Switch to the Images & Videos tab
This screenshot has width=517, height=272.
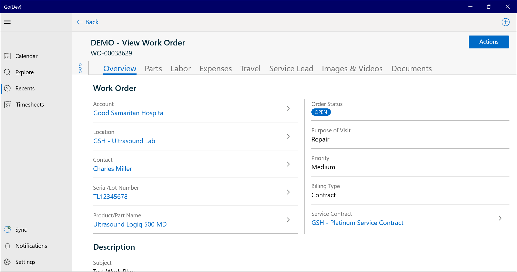click(x=352, y=69)
